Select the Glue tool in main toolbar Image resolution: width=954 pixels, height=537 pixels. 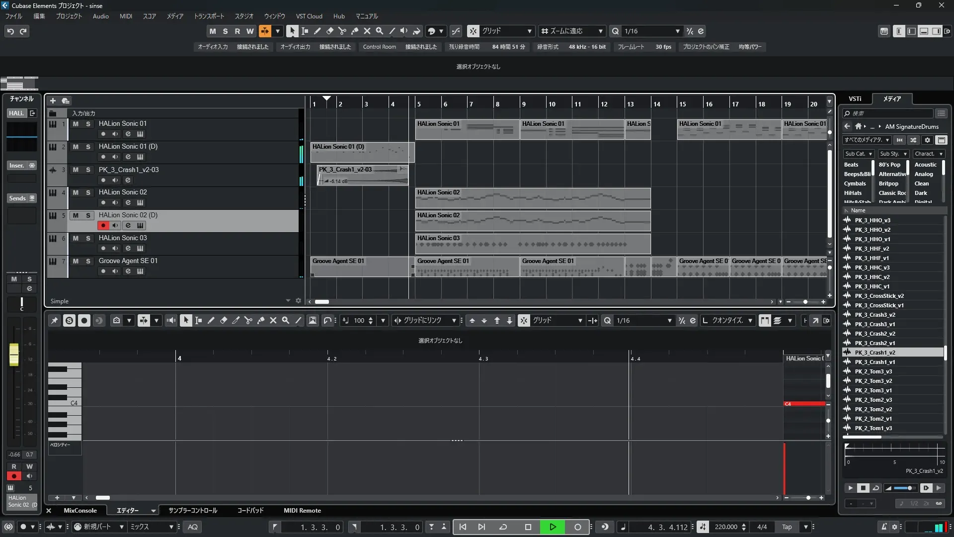pyautogui.click(x=355, y=31)
